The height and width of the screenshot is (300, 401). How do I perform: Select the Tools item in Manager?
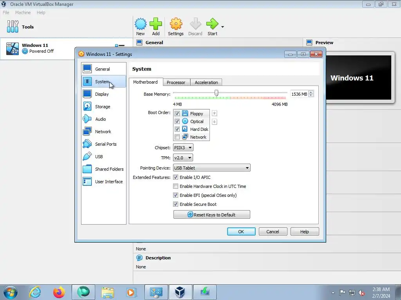[66, 27]
